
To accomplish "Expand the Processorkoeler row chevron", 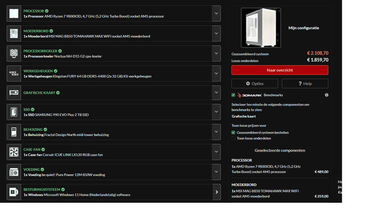I will click(216, 53).
